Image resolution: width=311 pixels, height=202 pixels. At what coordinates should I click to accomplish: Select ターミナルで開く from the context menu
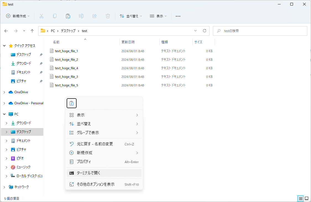click(x=104, y=173)
